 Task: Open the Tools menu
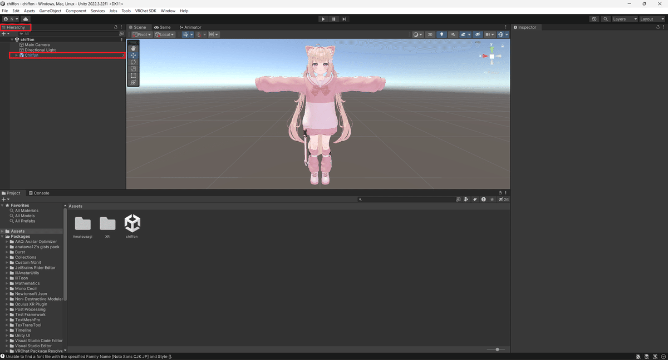126,11
